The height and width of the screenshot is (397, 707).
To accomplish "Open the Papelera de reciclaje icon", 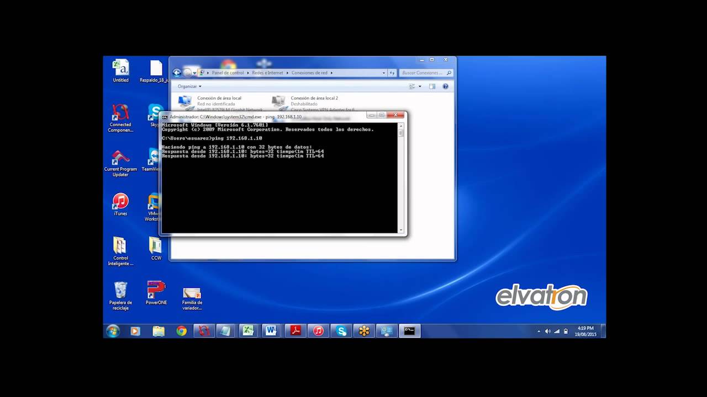I will 120,296.
